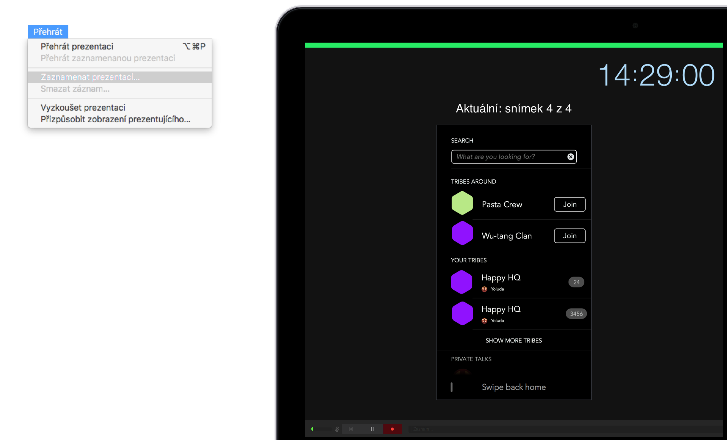This screenshot has height=440, width=727.
Task: Click the 3456 notification badge
Action: point(576,314)
